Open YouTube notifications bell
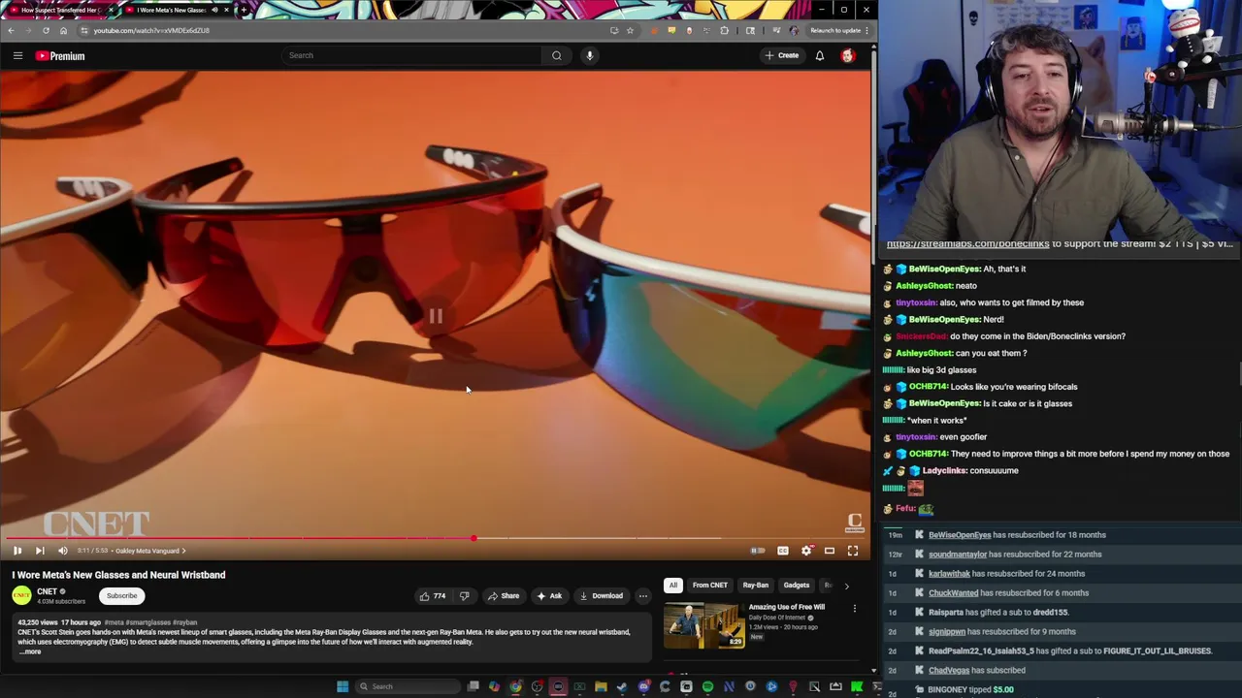1242x698 pixels. [820, 55]
